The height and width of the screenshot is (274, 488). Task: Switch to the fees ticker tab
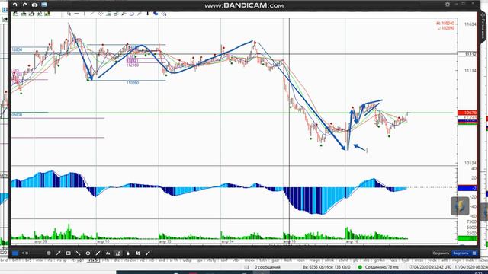393,260
